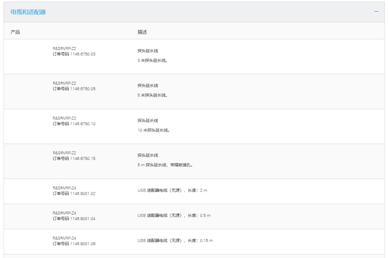Click the 10 米探头延长线 description
Viewport: 388px width, 258px height.
coord(154,130)
